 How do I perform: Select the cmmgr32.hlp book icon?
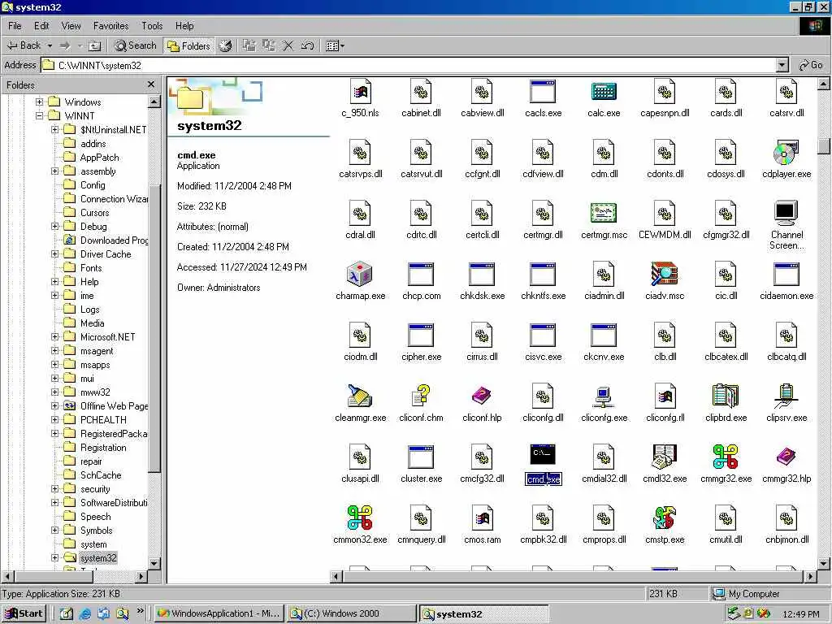pos(786,457)
